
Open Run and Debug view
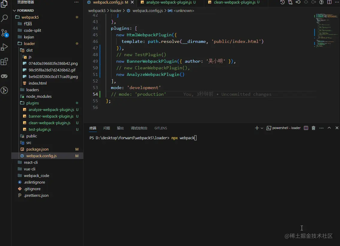(4, 47)
